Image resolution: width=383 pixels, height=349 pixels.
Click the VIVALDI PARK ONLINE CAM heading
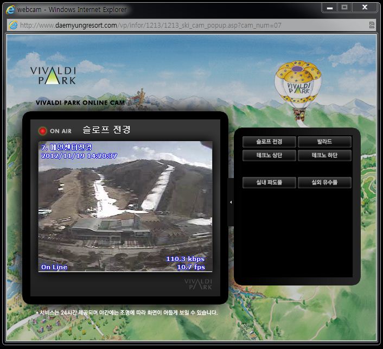click(x=80, y=103)
